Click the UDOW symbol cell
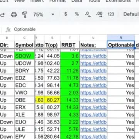 [24, 63]
